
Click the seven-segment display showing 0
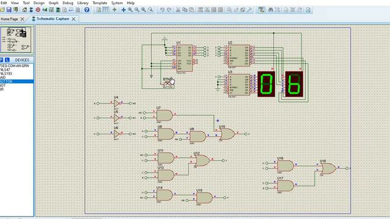tap(266, 84)
